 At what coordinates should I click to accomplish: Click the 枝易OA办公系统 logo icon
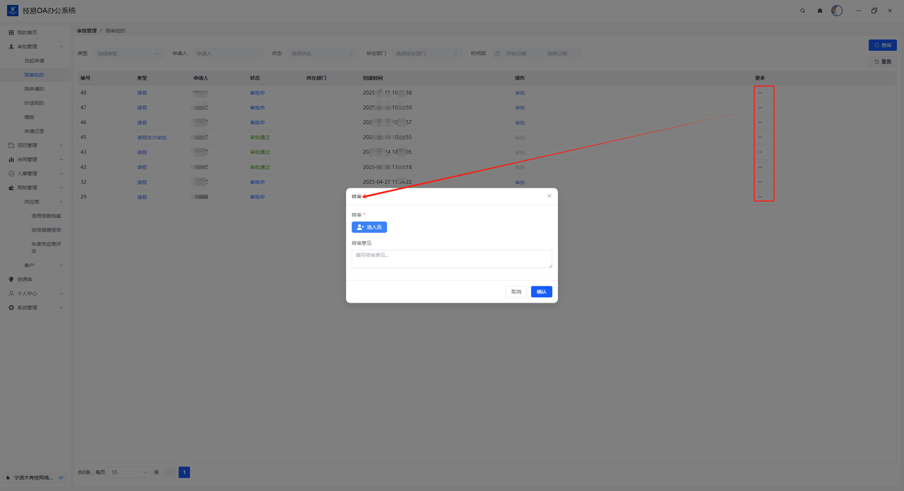pyautogui.click(x=13, y=11)
